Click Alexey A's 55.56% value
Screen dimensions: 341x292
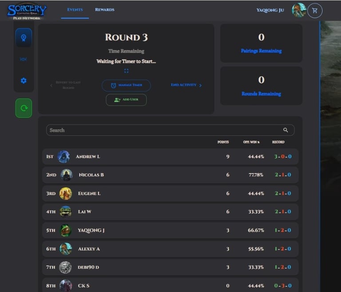coord(256,249)
